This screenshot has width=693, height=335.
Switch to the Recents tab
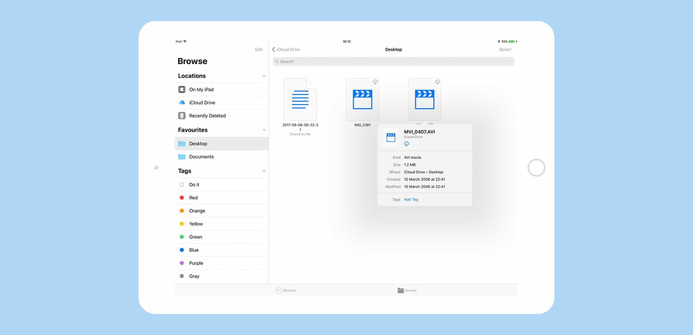point(286,290)
